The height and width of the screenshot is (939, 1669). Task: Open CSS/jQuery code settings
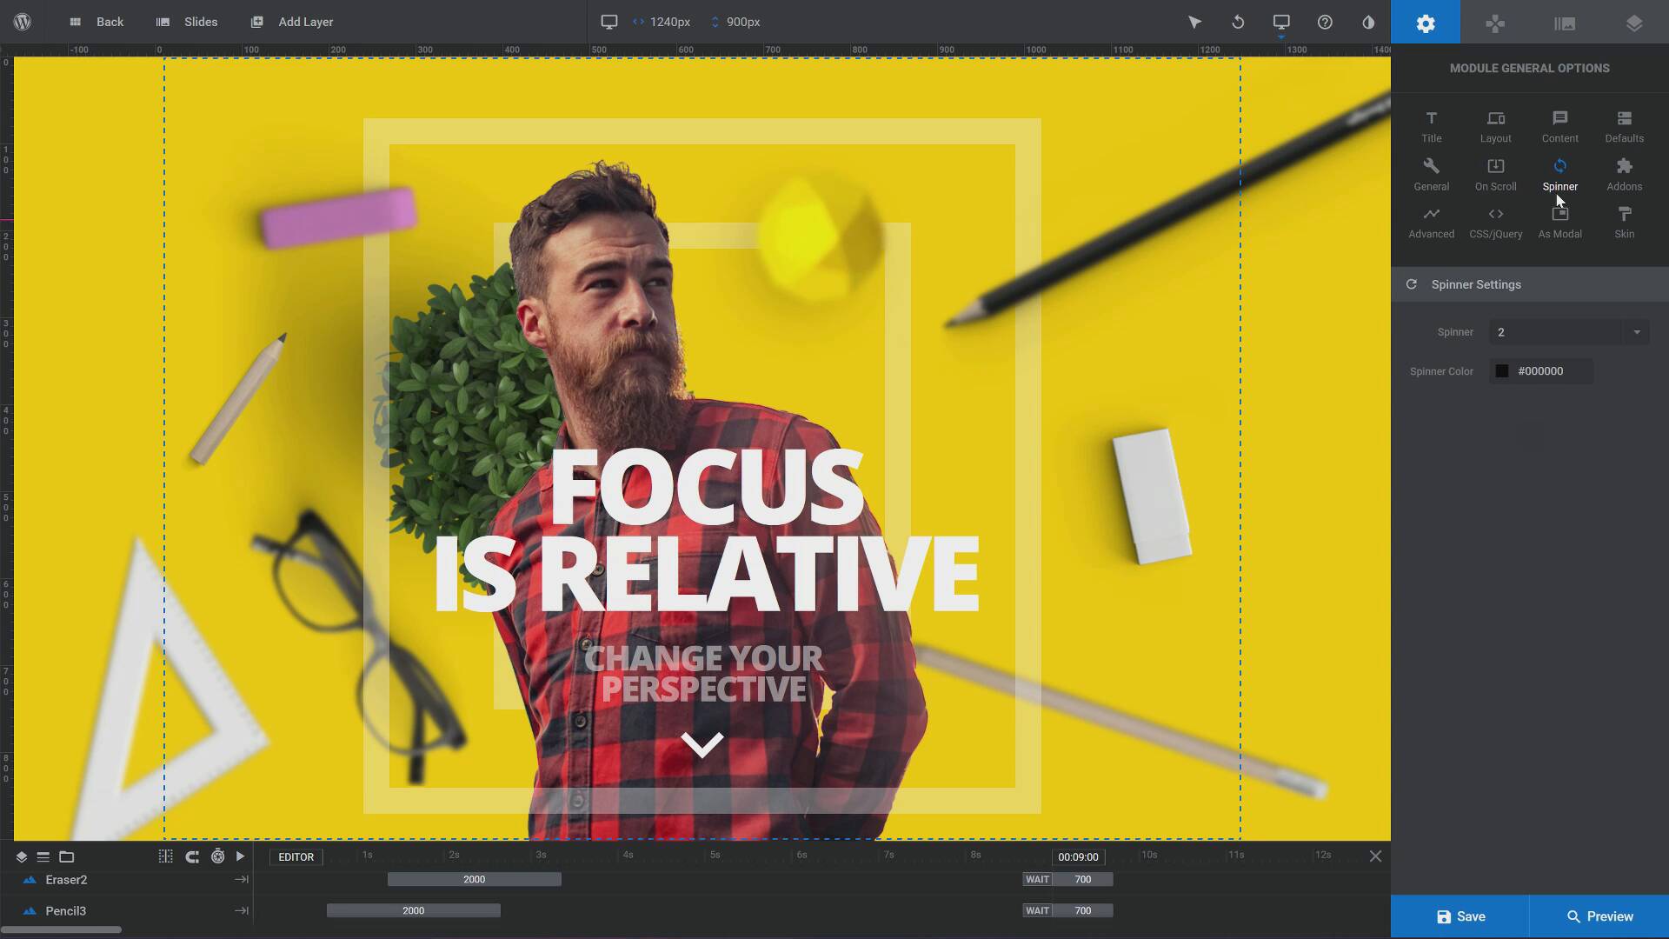click(x=1495, y=222)
